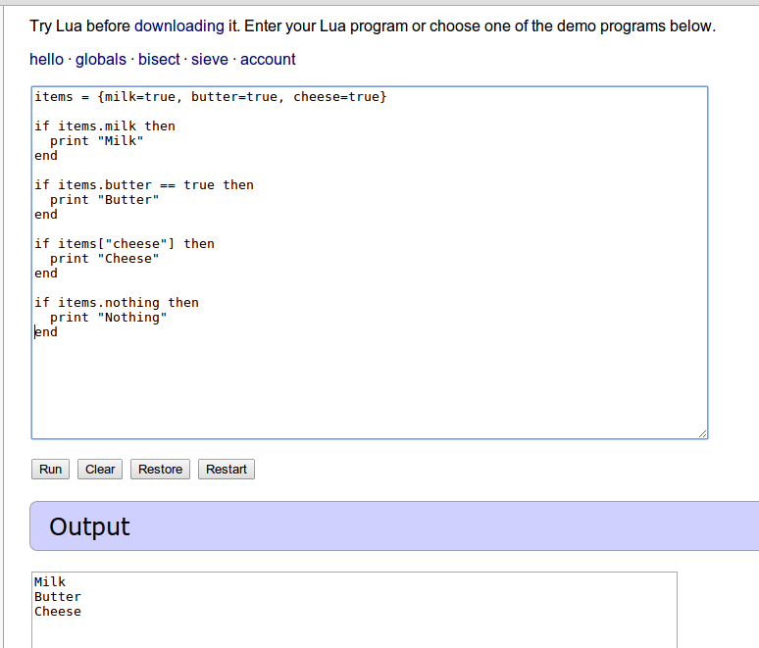Click 'Cheese' in the output

(58, 611)
